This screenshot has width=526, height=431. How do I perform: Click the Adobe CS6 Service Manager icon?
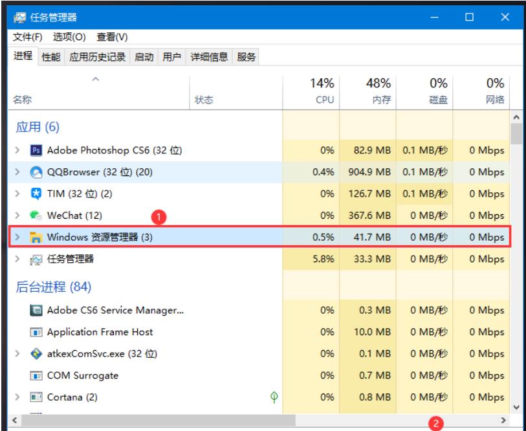click(x=36, y=310)
